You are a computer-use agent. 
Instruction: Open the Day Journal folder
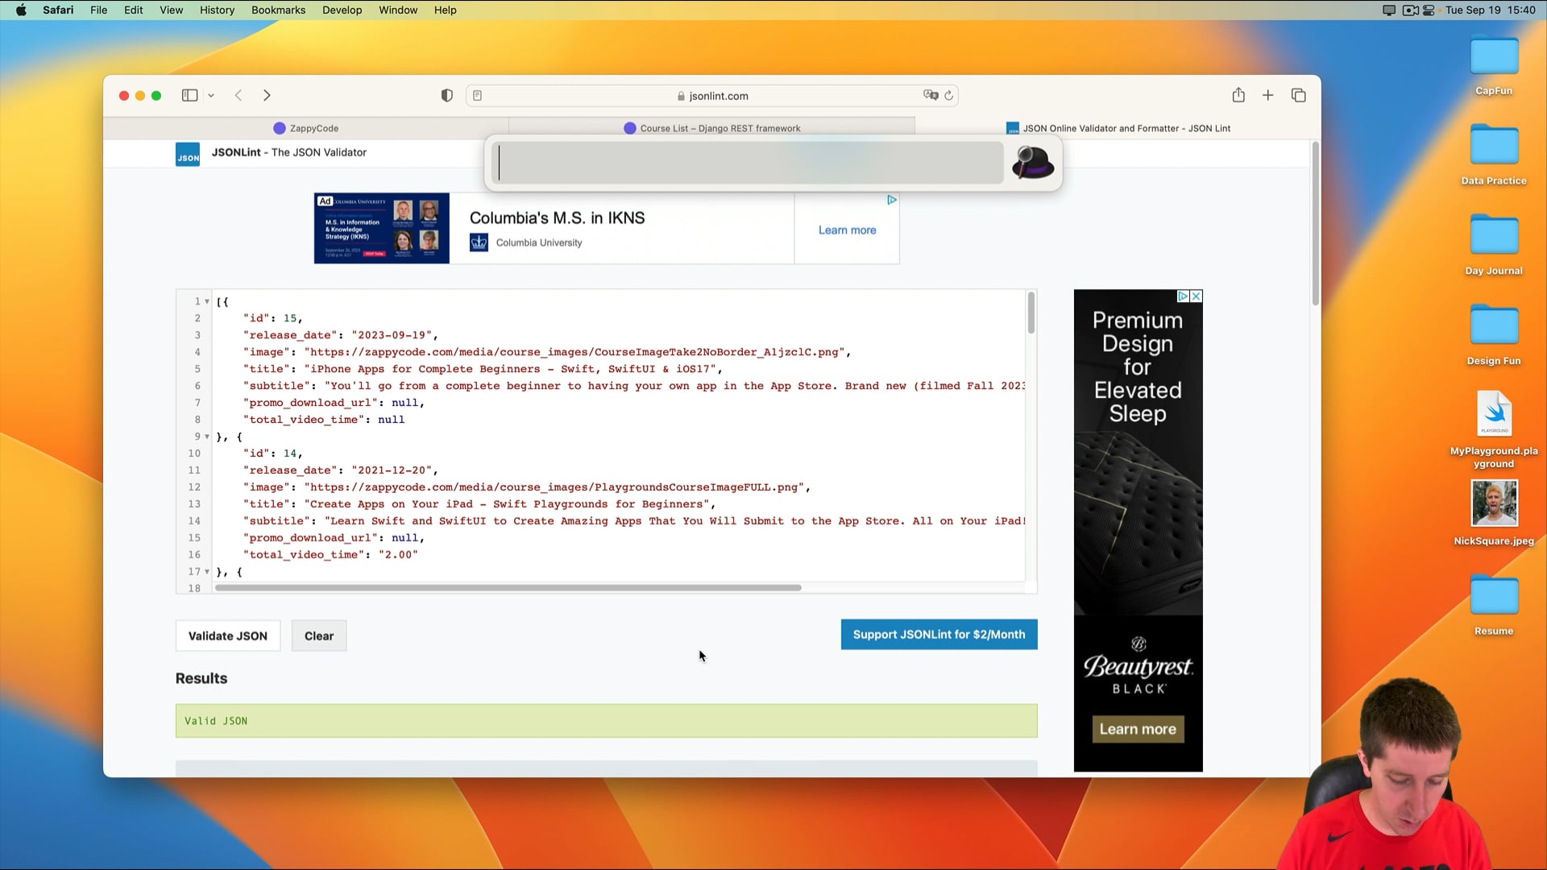(x=1494, y=235)
